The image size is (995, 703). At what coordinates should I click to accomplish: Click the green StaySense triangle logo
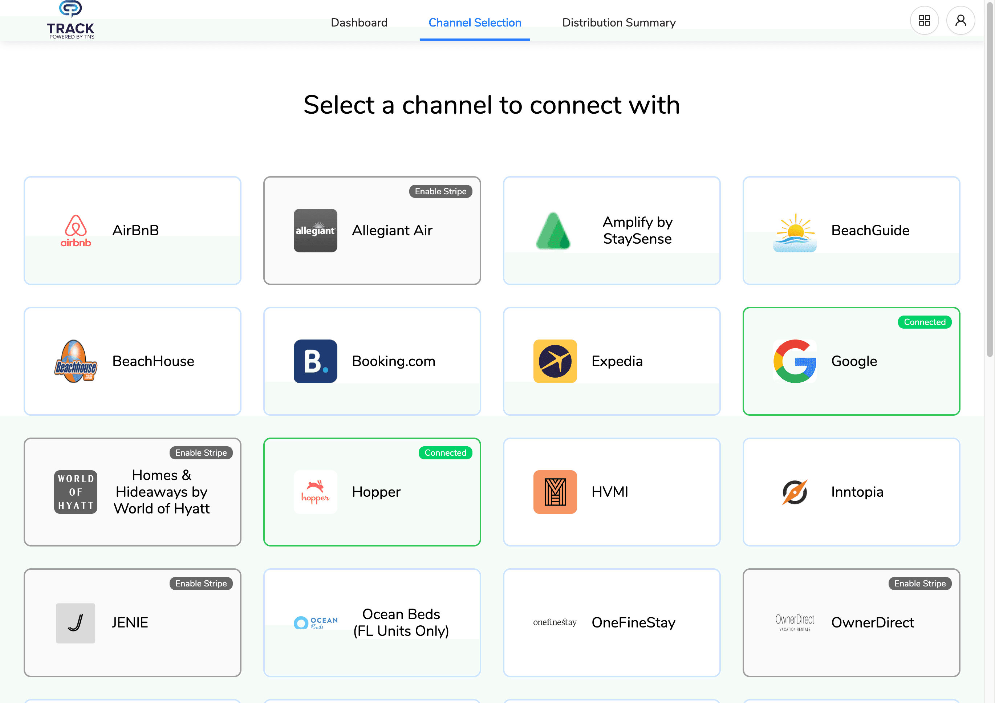point(553,231)
